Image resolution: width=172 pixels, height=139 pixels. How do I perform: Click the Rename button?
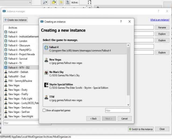(162, 28)
